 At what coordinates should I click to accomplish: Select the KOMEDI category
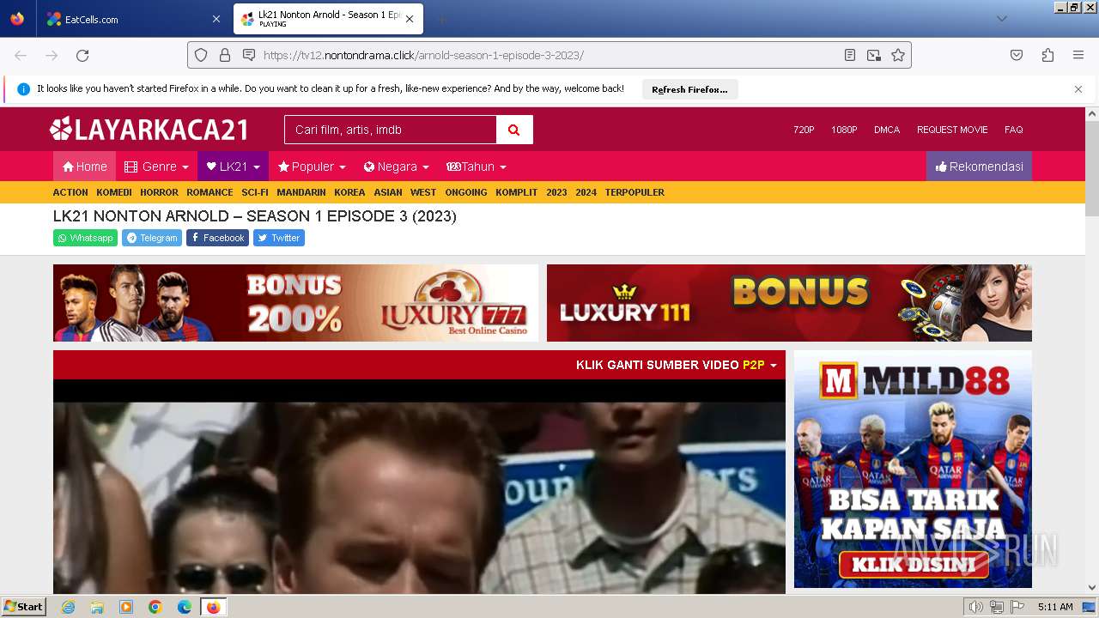click(114, 192)
